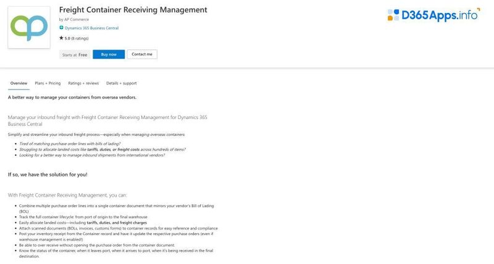The width and height of the screenshot is (494, 264).
Task: Click the '(8 ratings)' text
Action: (80, 38)
